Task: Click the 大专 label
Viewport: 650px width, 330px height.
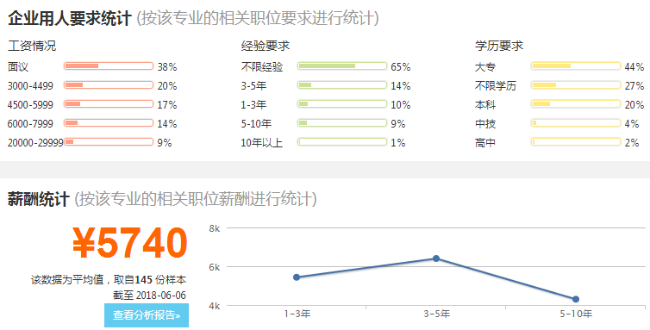Action: pyautogui.click(x=485, y=66)
